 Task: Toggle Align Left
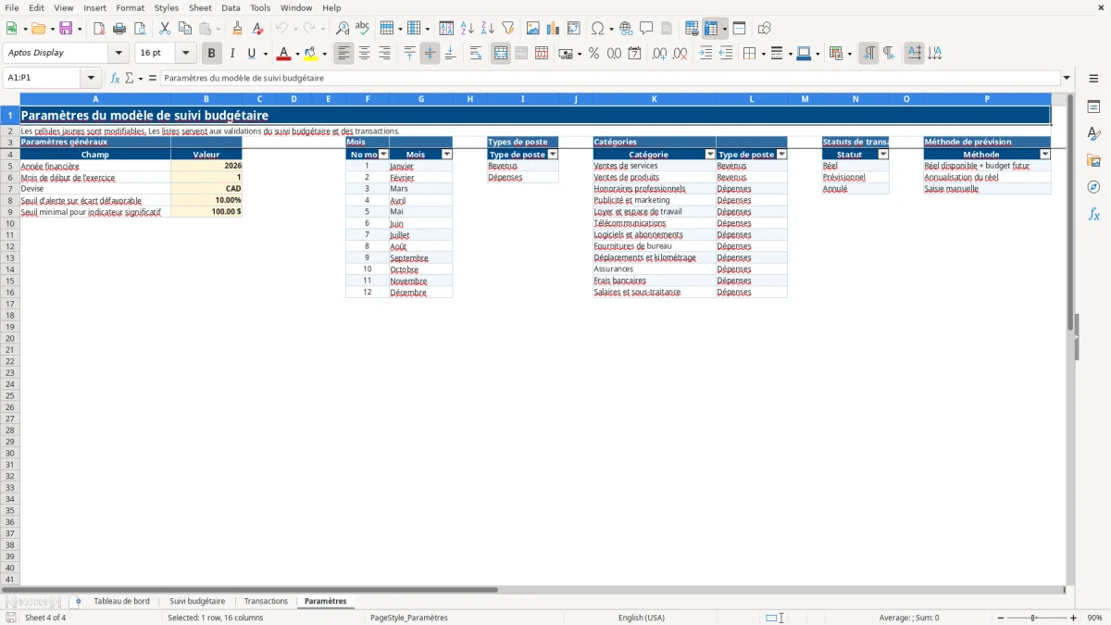(344, 54)
